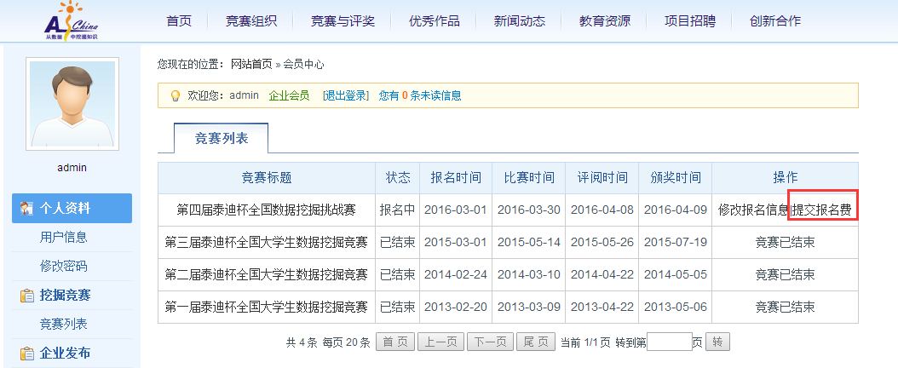898x368 pixels.
Task: Click the admin avatar picture
Action: click(x=72, y=104)
